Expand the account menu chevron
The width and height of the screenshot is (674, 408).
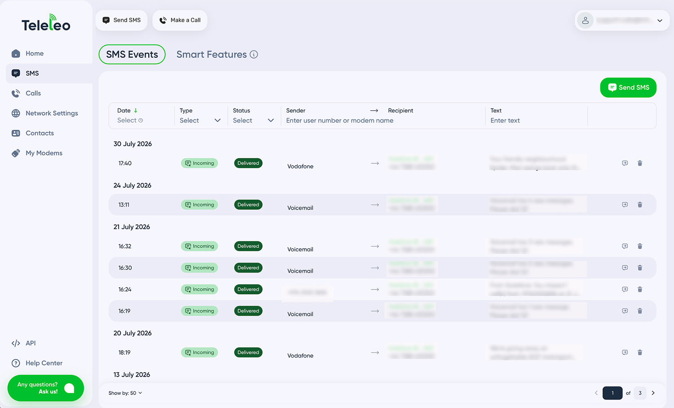click(x=660, y=21)
